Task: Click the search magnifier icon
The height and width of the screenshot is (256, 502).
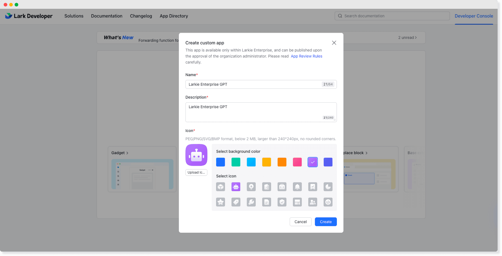Action: point(340,16)
